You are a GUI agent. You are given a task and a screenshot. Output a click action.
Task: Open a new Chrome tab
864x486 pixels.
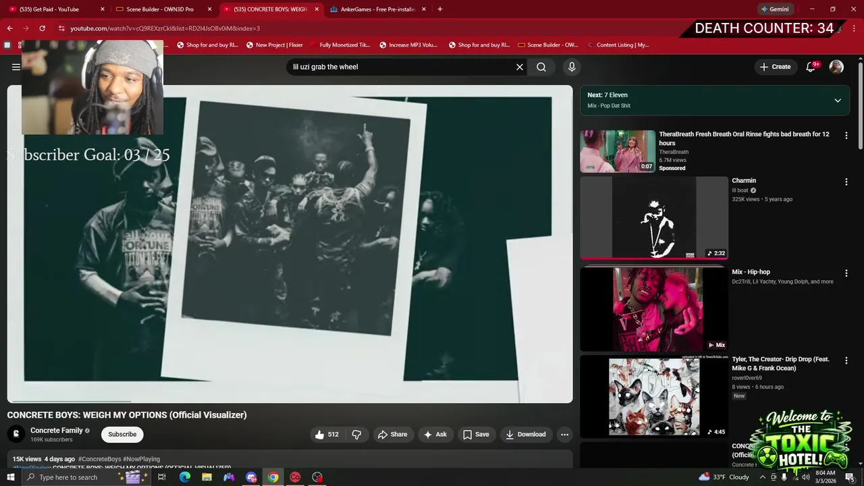coord(440,9)
